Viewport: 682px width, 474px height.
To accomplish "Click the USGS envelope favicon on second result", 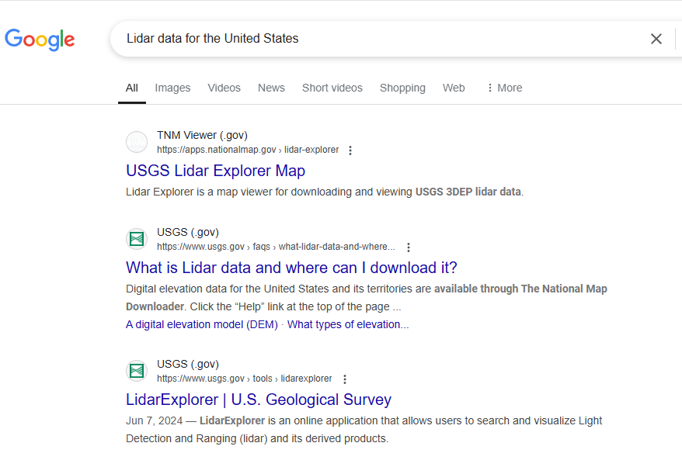I will pos(137,239).
